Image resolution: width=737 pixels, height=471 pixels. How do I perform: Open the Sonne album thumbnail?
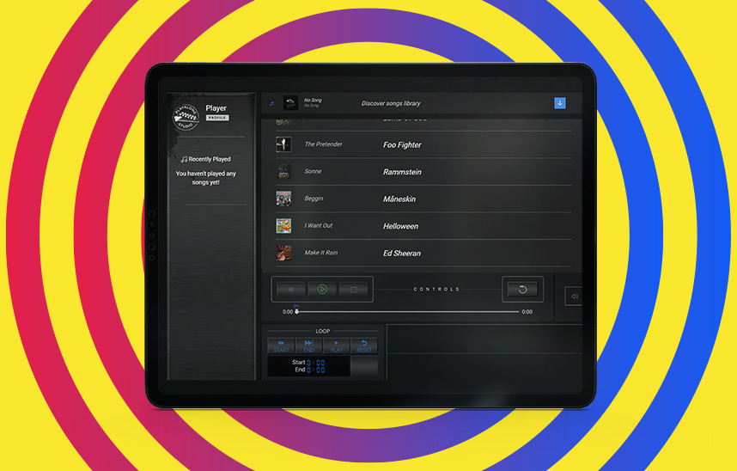click(283, 172)
